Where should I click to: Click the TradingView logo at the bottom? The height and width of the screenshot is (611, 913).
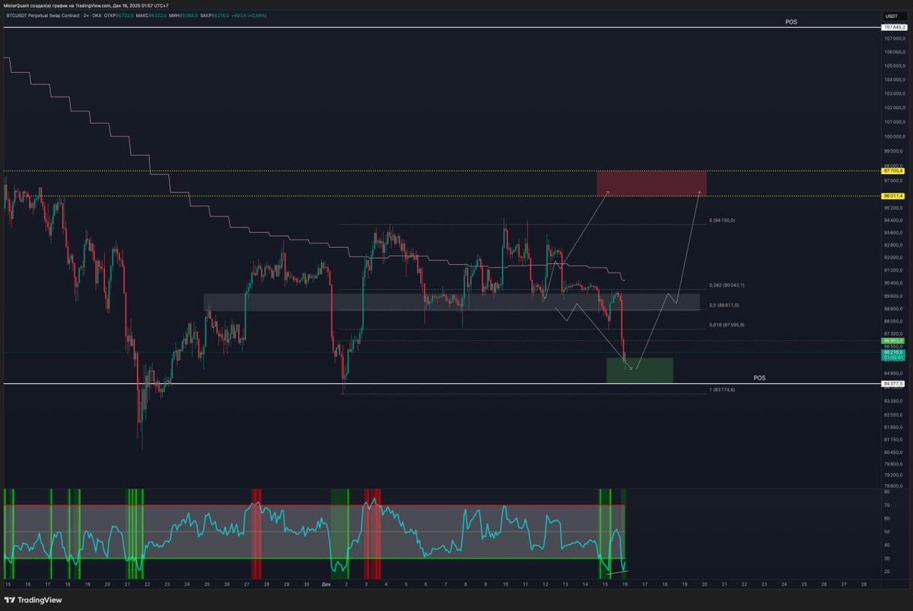pyautogui.click(x=34, y=600)
